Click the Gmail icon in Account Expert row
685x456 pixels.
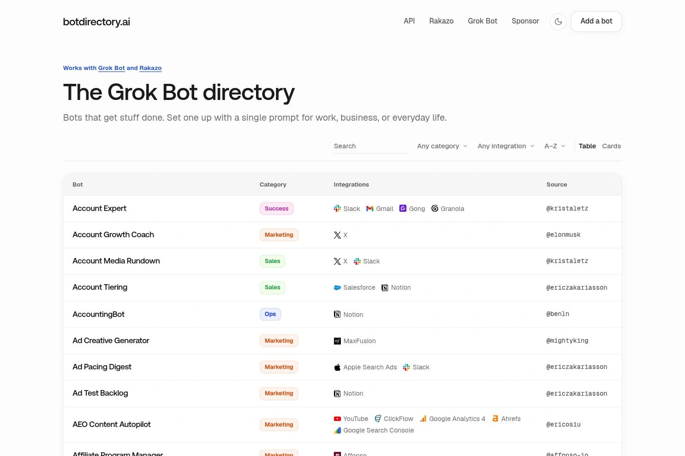370,209
